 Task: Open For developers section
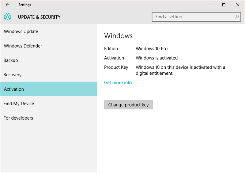tap(48, 118)
